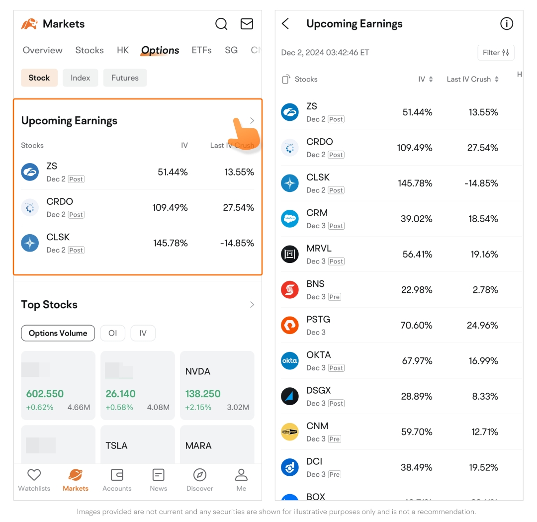Click 145.78% IV for CLSK in left panel
Viewport: 537px width, 522px height.
[x=170, y=243]
